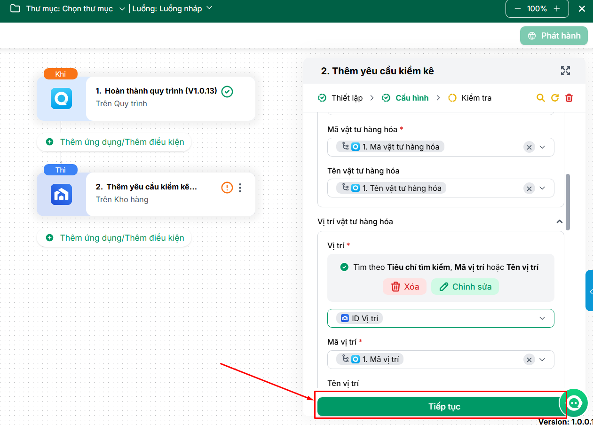The height and width of the screenshot is (425, 593).
Task: Switch to the Kiểm tra step tab
Action: (470, 98)
